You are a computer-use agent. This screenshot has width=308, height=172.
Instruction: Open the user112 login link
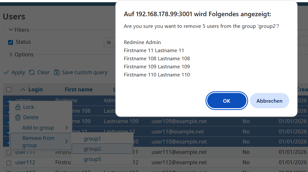25,162
